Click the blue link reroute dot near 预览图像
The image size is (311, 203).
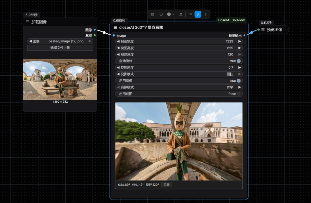click(251, 32)
